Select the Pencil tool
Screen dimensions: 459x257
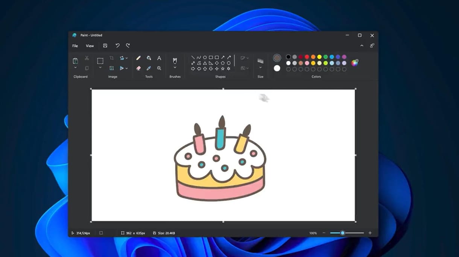coord(138,58)
